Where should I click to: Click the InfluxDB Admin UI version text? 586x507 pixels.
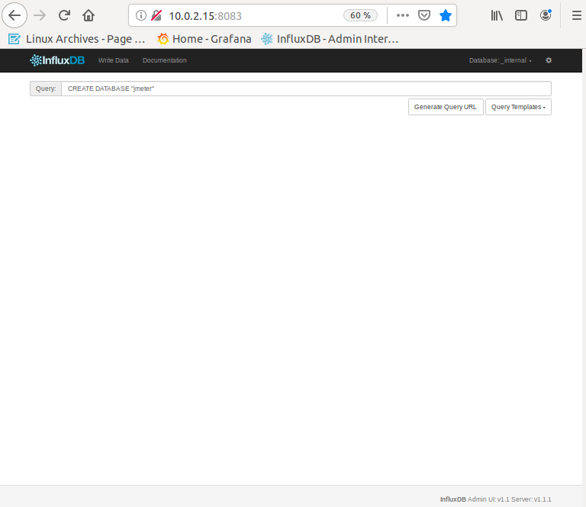pyautogui.click(x=495, y=499)
